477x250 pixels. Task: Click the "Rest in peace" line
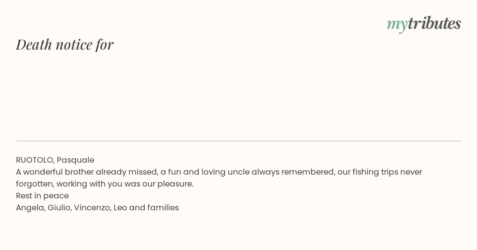coord(42,196)
